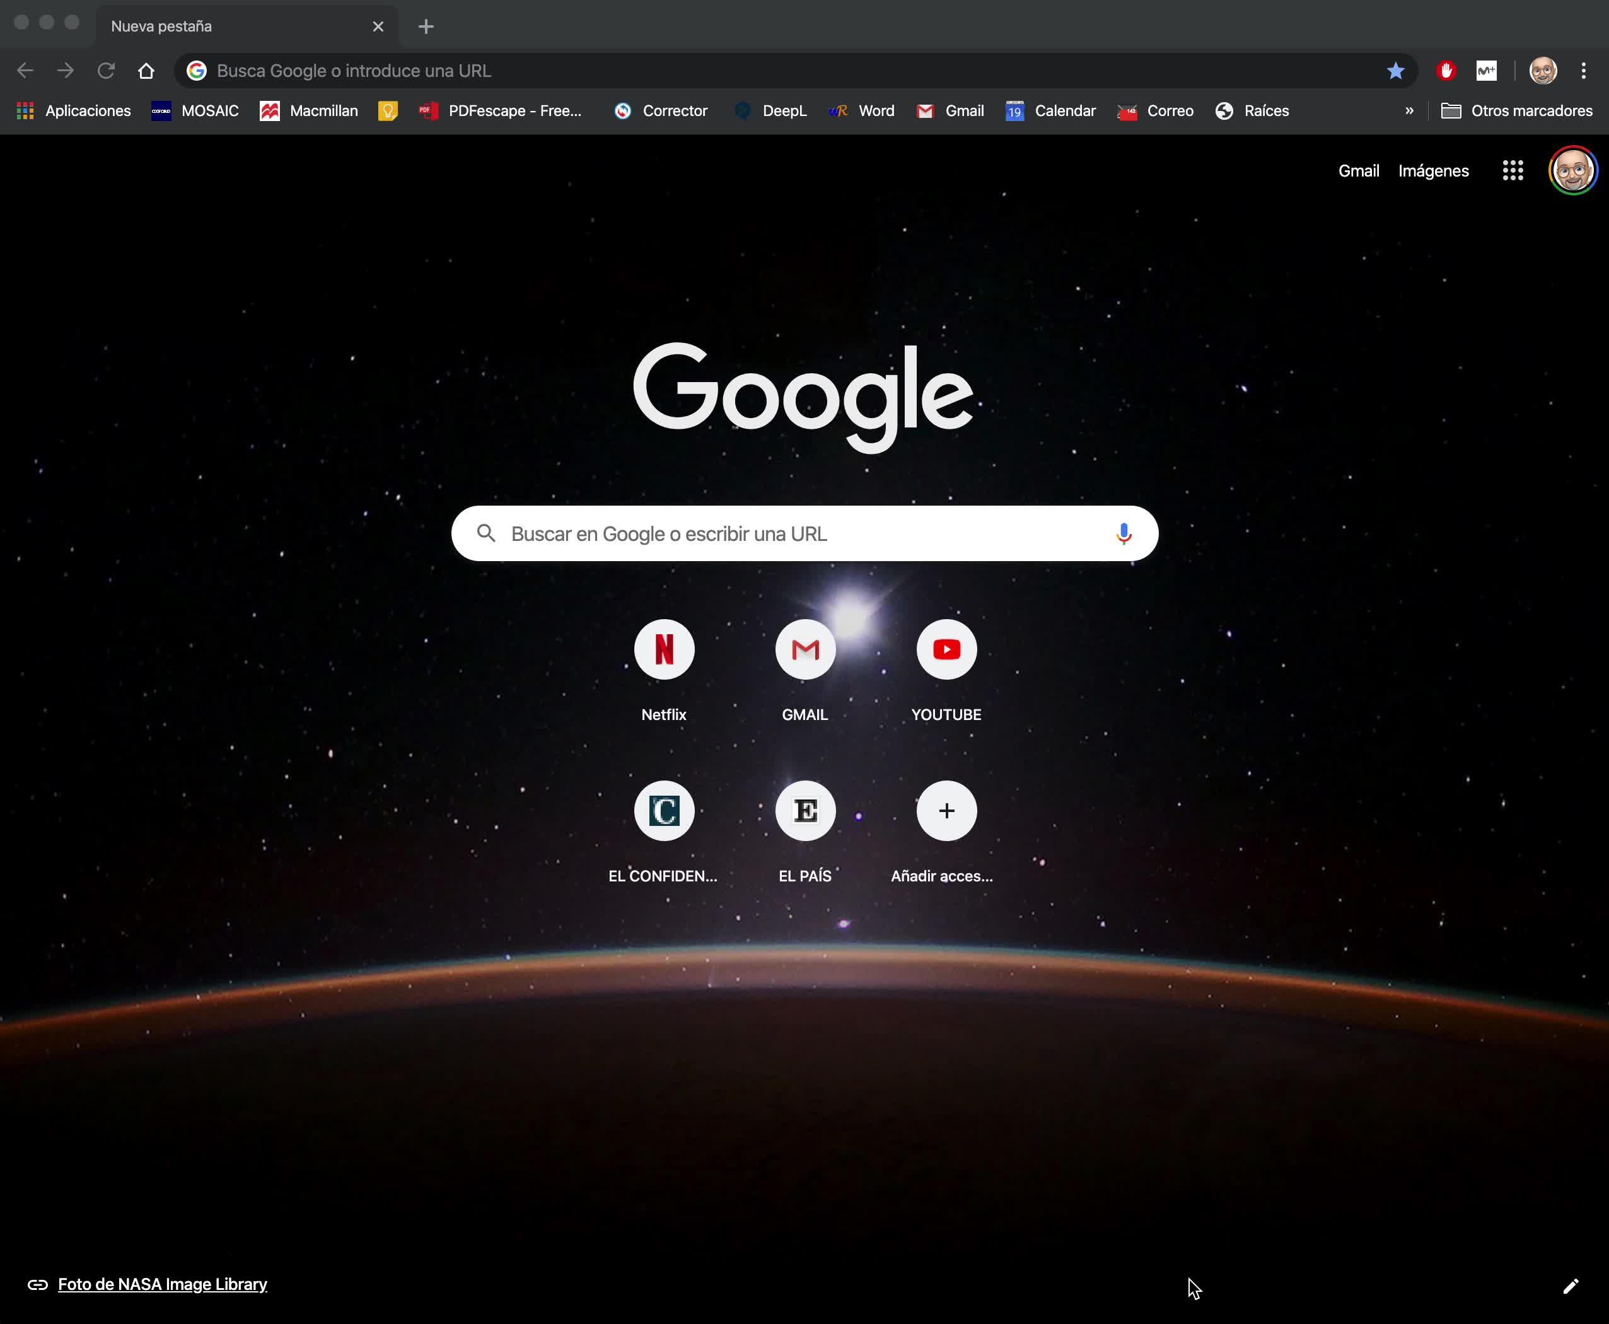Click the red hand extension icon
This screenshot has height=1324, width=1609.
(1445, 71)
